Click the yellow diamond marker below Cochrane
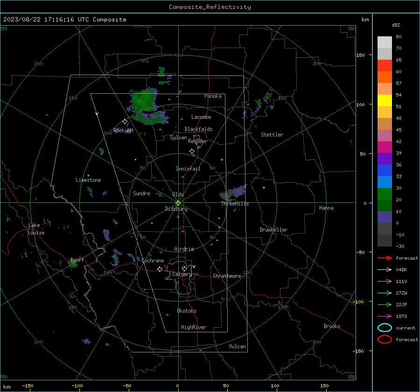The image size is (420, 392). coord(160,269)
